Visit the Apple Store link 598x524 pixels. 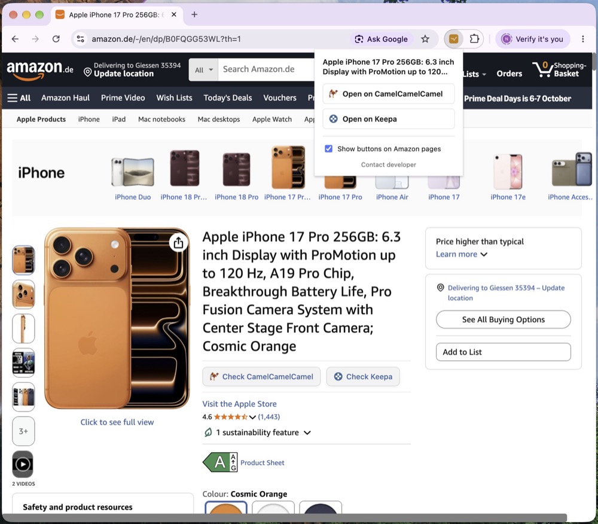(240, 404)
